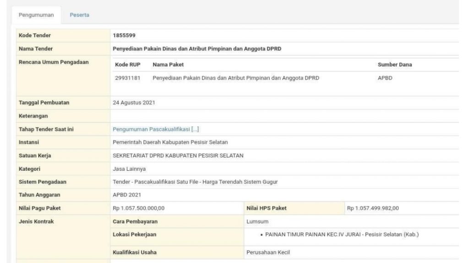
Task: Expand the [...] tender stage details
Action: point(195,129)
